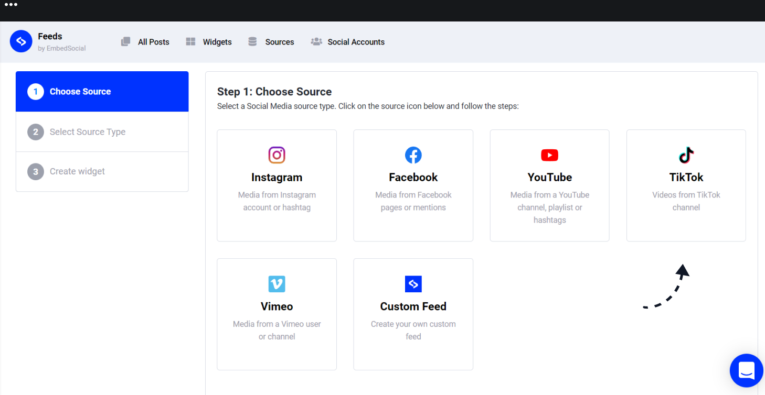Click the Custom Feed logo icon
765x395 pixels.
coord(413,284)
